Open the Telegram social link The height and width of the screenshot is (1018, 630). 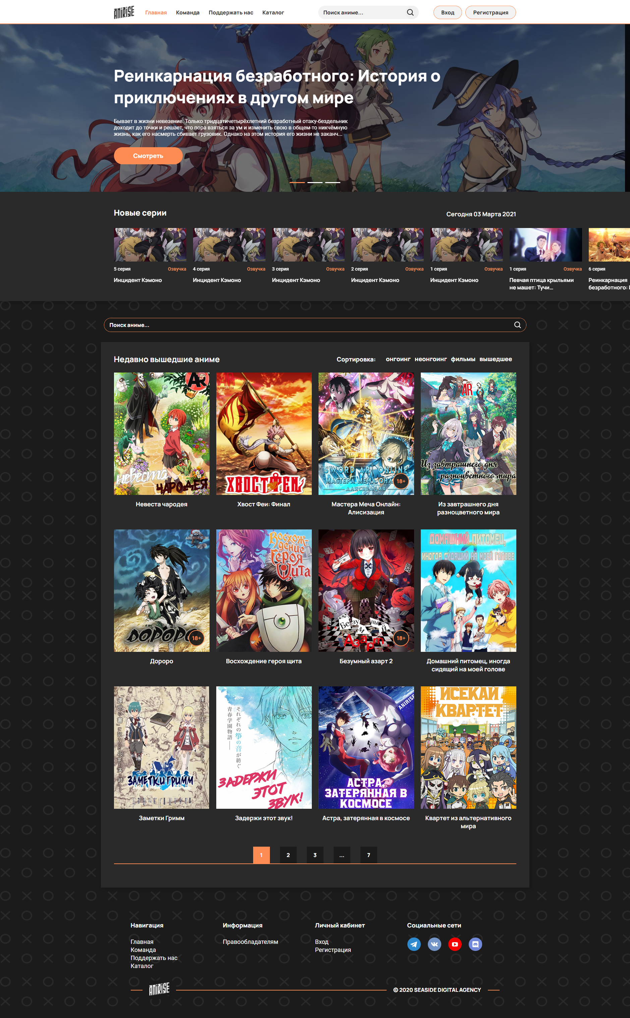coord(414,944)
